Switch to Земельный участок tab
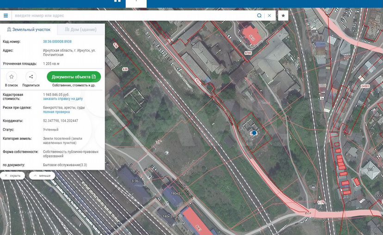Screen dimensions: 383x235 (x=29, y=30)
